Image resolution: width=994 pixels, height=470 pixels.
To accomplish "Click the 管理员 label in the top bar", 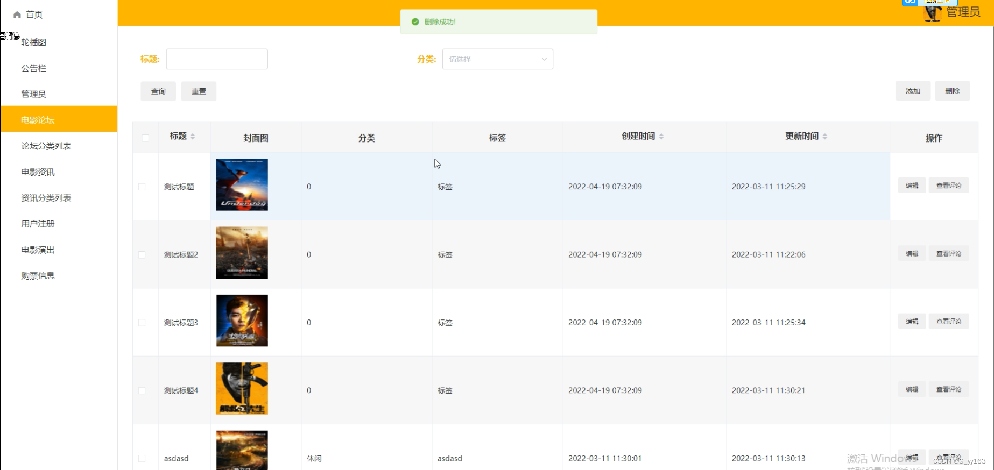I will 963,12.
